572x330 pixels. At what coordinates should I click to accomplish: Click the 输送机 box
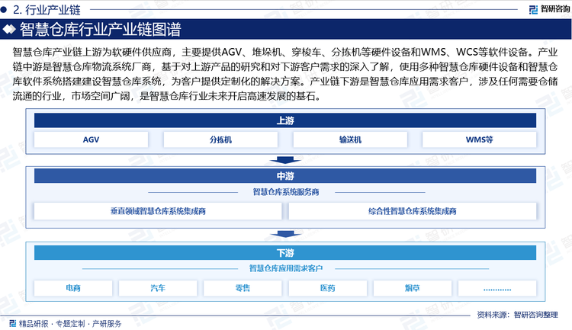350,139
